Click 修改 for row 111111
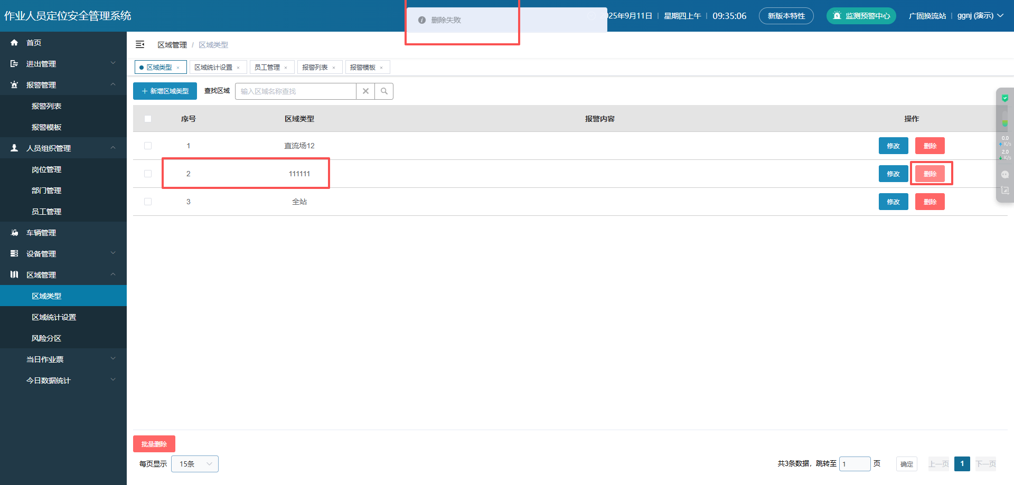 (x=894, y=174)
